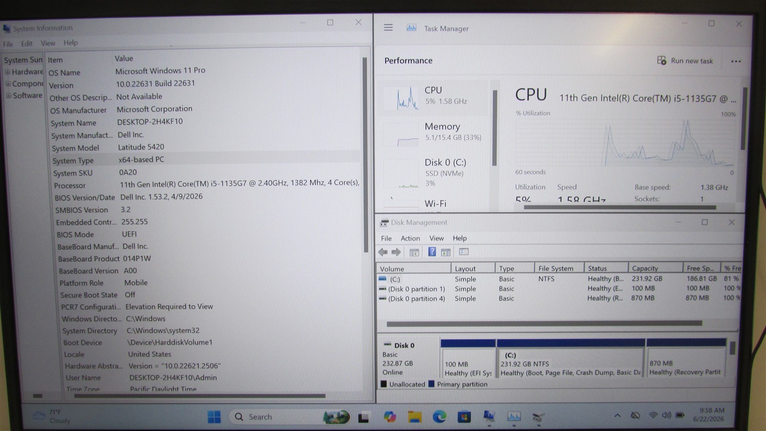Select the 100 MB EFI partition block
Viewport: 766px width, 431px height.
coord(468,358)
